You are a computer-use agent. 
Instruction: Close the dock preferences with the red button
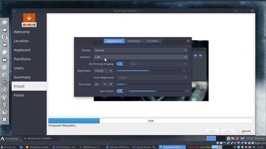pos(188,41)
